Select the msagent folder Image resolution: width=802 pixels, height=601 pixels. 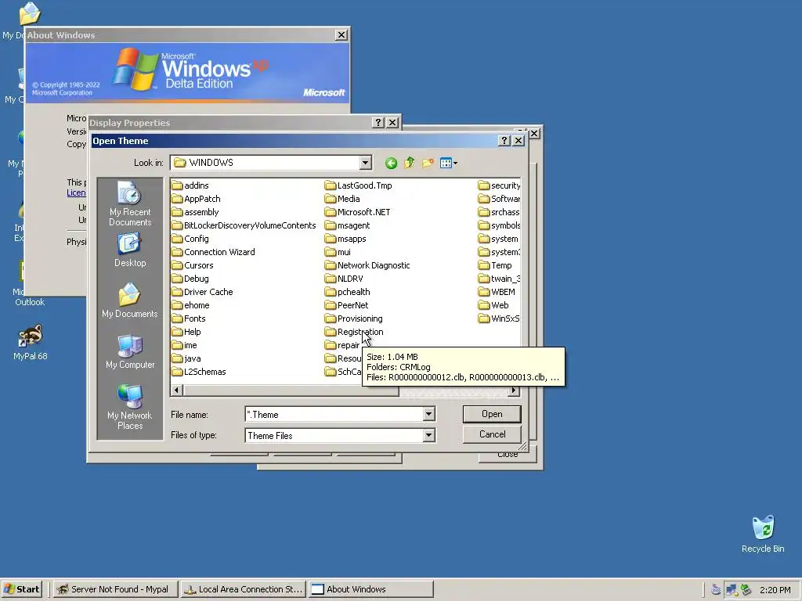[347, 225]
